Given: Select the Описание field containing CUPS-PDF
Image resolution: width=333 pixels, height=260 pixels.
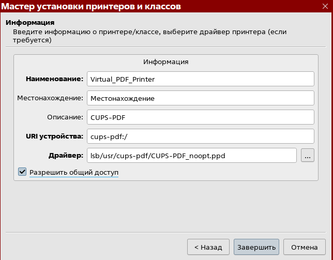Looking at the screenshot, I should click(201, 117).
